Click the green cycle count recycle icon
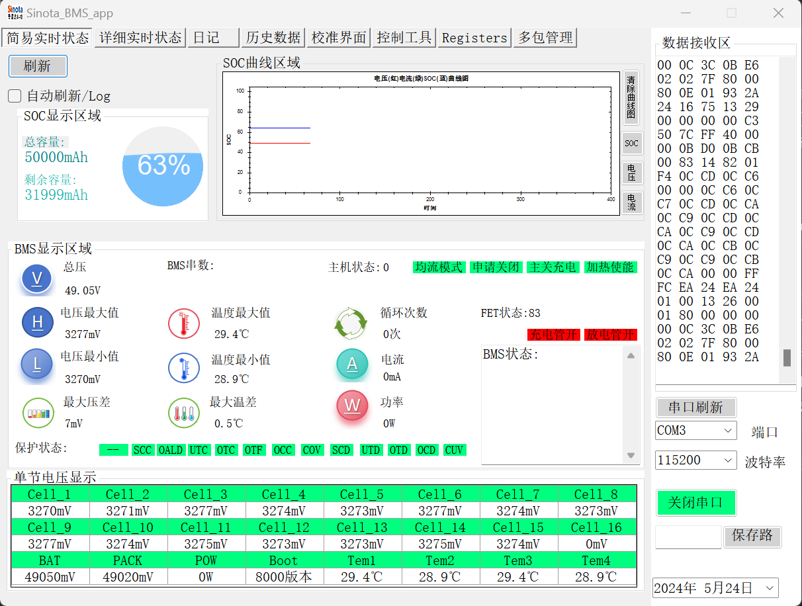Viewport: 802px width, 606px height. pyautogui.click(x=351, y=323)
